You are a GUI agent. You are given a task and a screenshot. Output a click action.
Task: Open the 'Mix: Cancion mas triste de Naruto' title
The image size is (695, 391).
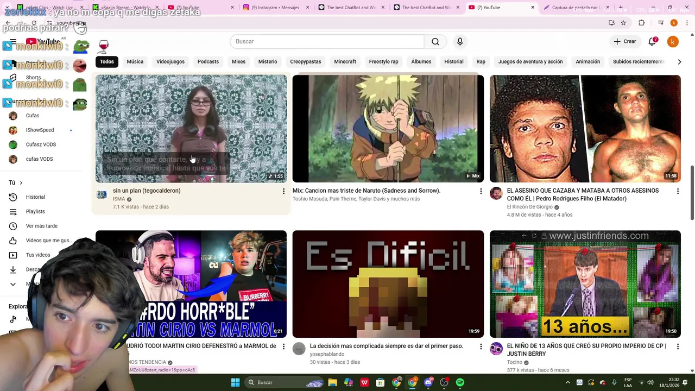tap(367, 191)
